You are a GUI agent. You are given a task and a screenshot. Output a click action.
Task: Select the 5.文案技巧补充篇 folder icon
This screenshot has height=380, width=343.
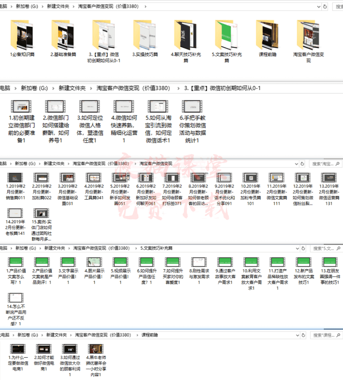click(226, 35)
